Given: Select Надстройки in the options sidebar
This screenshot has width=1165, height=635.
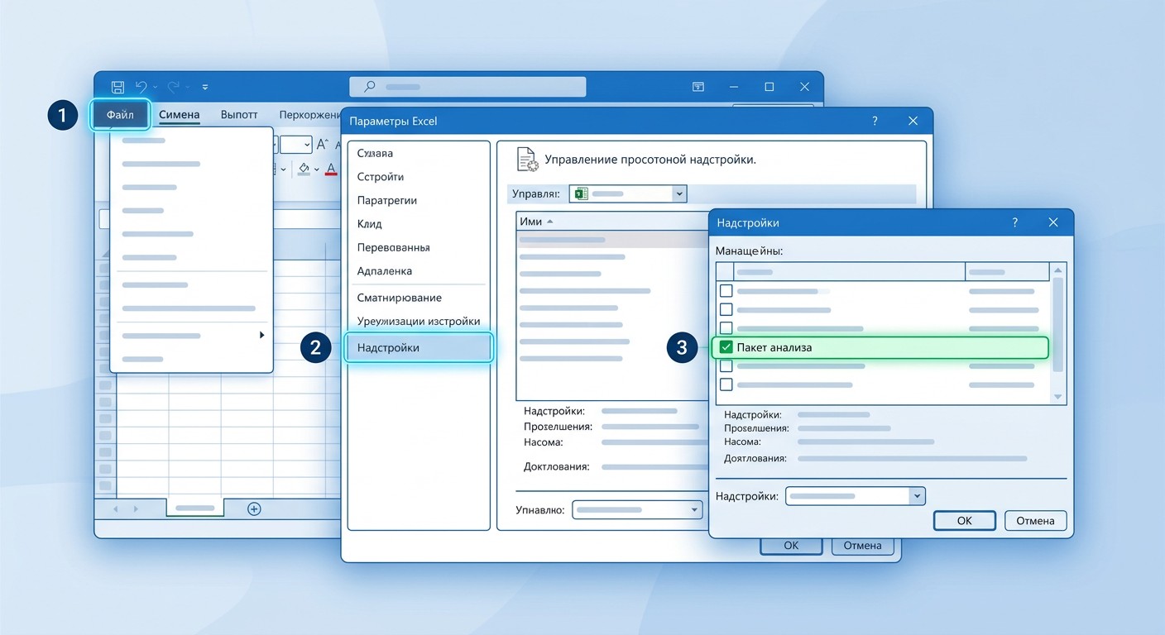Looking at the screenshot, I should tap(419, 347).
